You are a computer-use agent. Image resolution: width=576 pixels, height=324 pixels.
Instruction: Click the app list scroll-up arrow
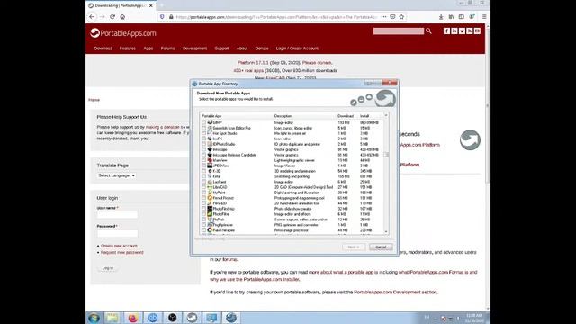coord(386,115)
